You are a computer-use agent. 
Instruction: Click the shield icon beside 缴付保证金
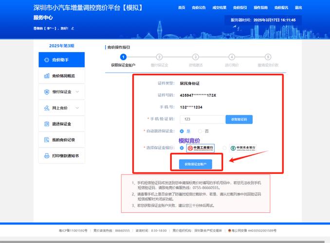(x=47, y=92)
